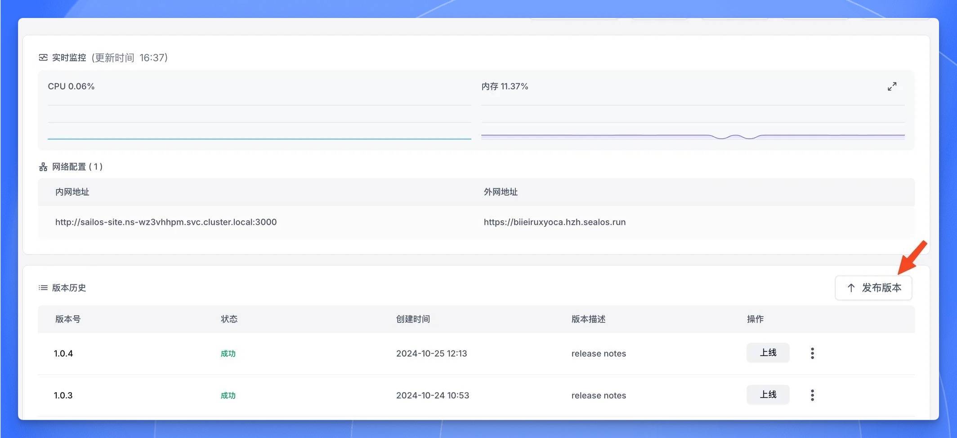Click the 发布版本 publish version button

point(873,288)
